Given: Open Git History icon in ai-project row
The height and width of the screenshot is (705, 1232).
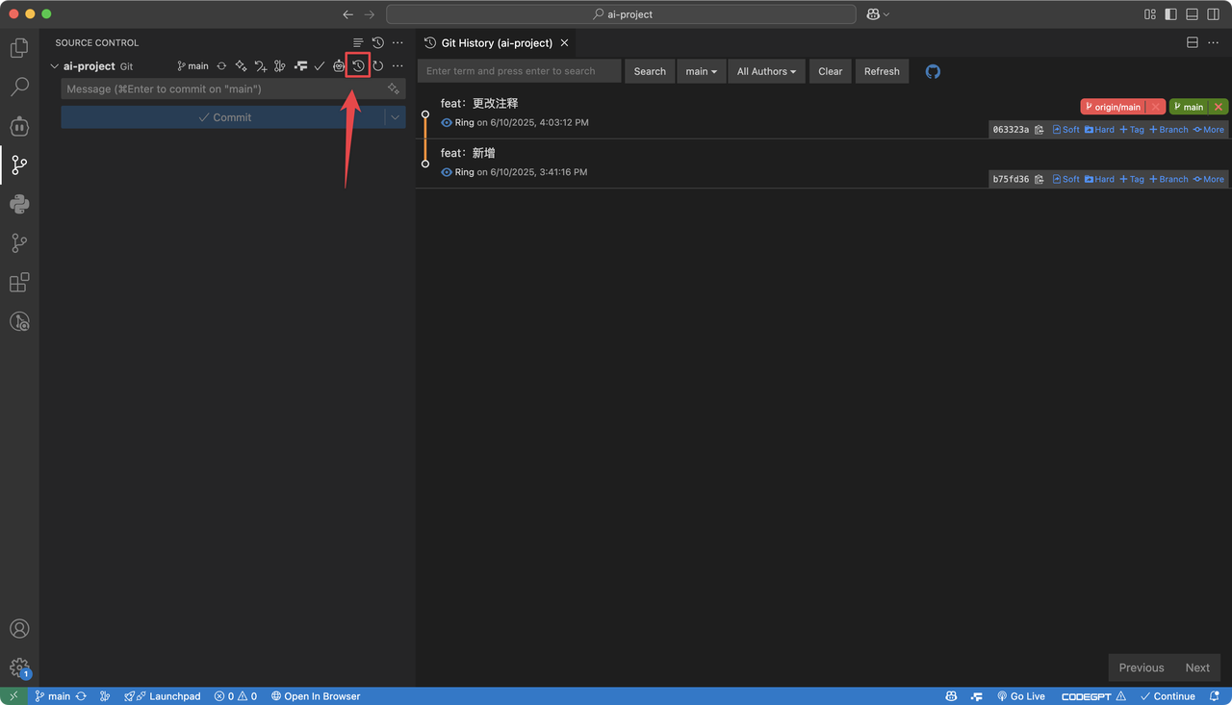Looking at the screenshot, I should coord(358,66).
